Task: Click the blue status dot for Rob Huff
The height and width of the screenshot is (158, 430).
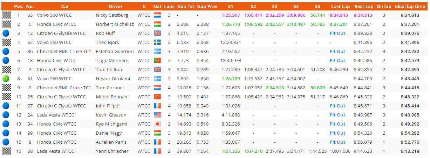Action: point(6,33)
